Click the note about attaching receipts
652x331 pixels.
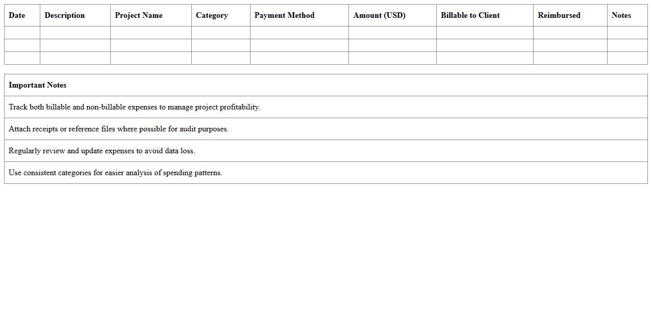pyautogui.click(x=118, y=129)
